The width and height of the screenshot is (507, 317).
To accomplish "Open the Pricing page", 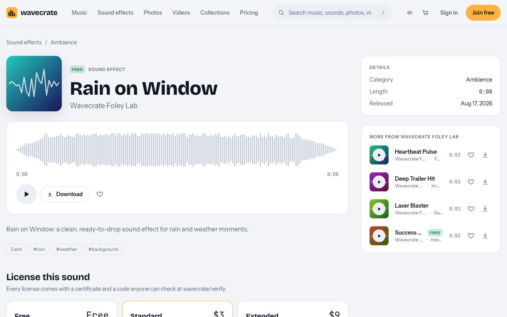I will pyautogui.click(x=249, y=13).
